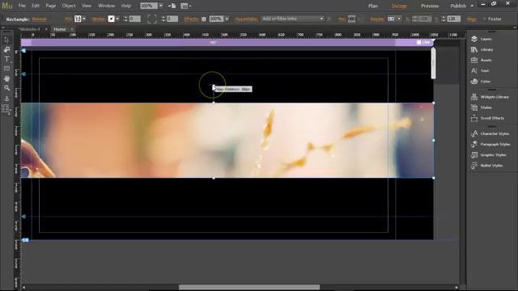Image resolution: width=518 pixels, height=291 pixels.
Task: Open the Edit menu
Action: pos(36,6)
